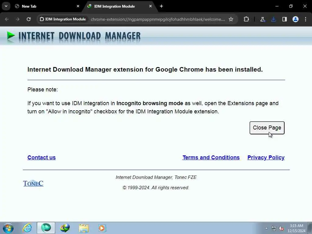
Task: Click the 'Internet Download Manager, Tonec FZE' text
Action: 156,177
